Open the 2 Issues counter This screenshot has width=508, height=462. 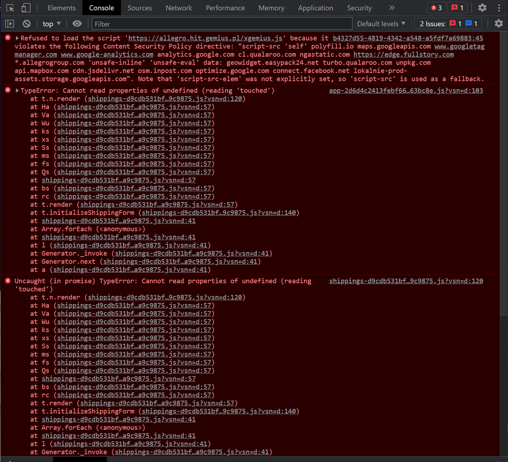click(x=449, y=24)
